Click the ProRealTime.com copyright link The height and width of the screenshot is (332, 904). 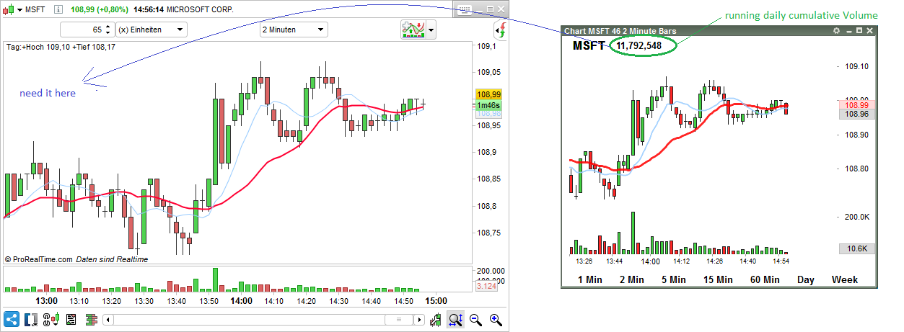(39, 259)
